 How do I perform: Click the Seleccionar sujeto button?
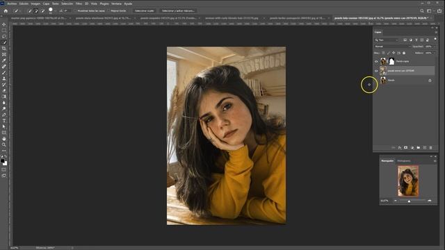click(144, 11)
